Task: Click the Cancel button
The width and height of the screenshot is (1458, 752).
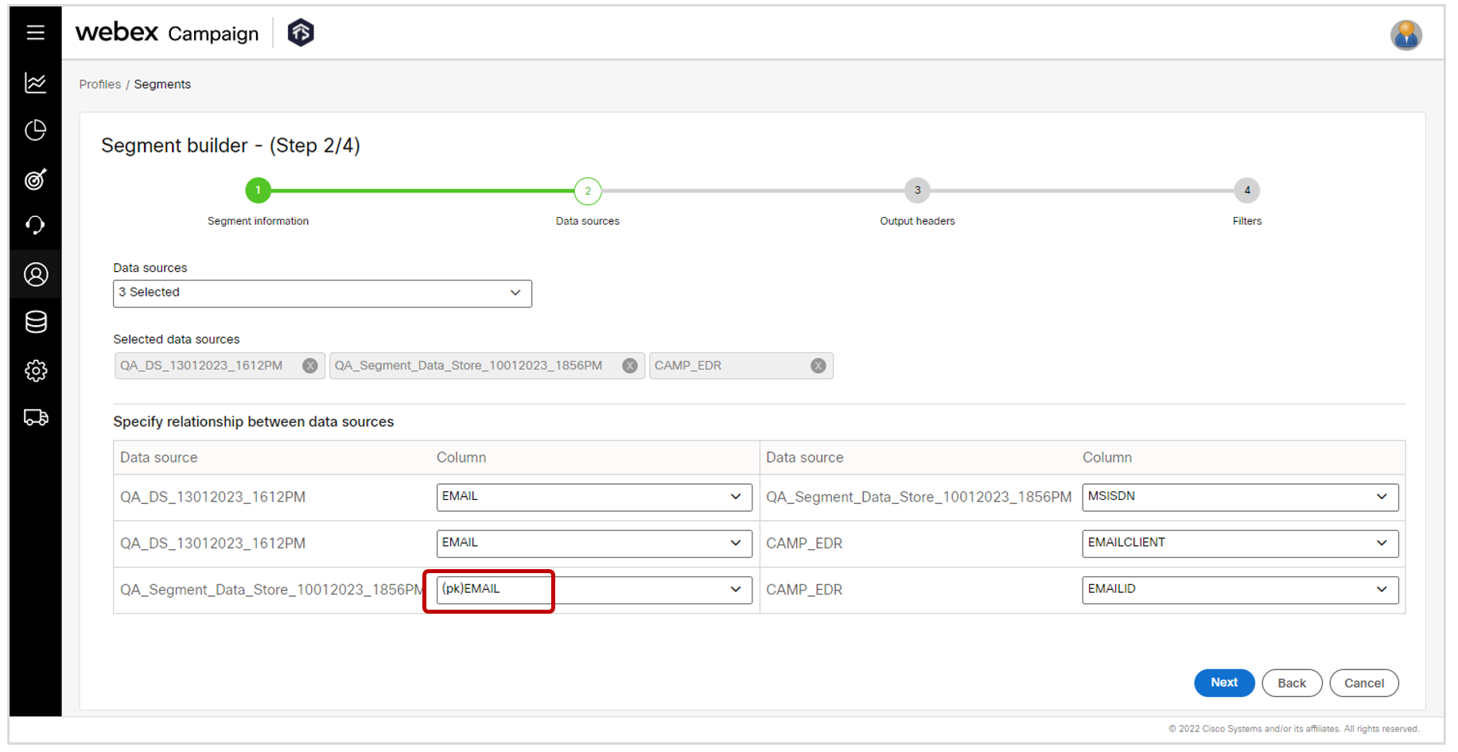Action: pos(1363,683)
